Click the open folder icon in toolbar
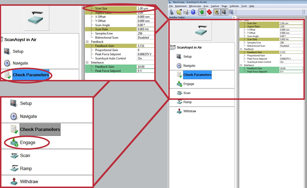The width and height of the screenshot is (307, 188). coord(179,12)
